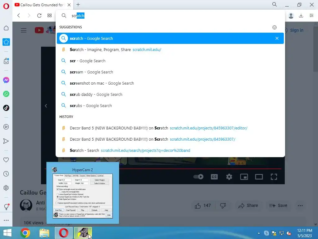Image resolution: width=318 pixels, height=239 pixels.
Task: Open YouTube hamburger guide menu
Action: point(24,30)
